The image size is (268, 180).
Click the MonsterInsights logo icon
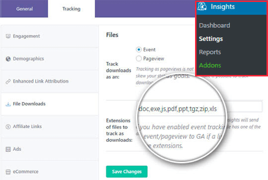(x=202, y=7)
